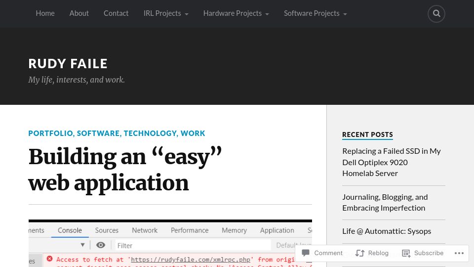This screenshot has width=474, height=267.
Task: Switch to the Network tab
Action: [145, 230]
